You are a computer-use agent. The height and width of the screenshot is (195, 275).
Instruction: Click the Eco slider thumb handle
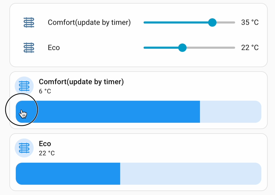pyautogui.click(x=182, y=48)
